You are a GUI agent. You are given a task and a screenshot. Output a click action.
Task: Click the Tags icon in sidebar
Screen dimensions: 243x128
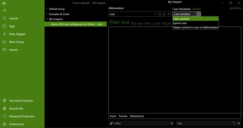click(x=5, y=26)
